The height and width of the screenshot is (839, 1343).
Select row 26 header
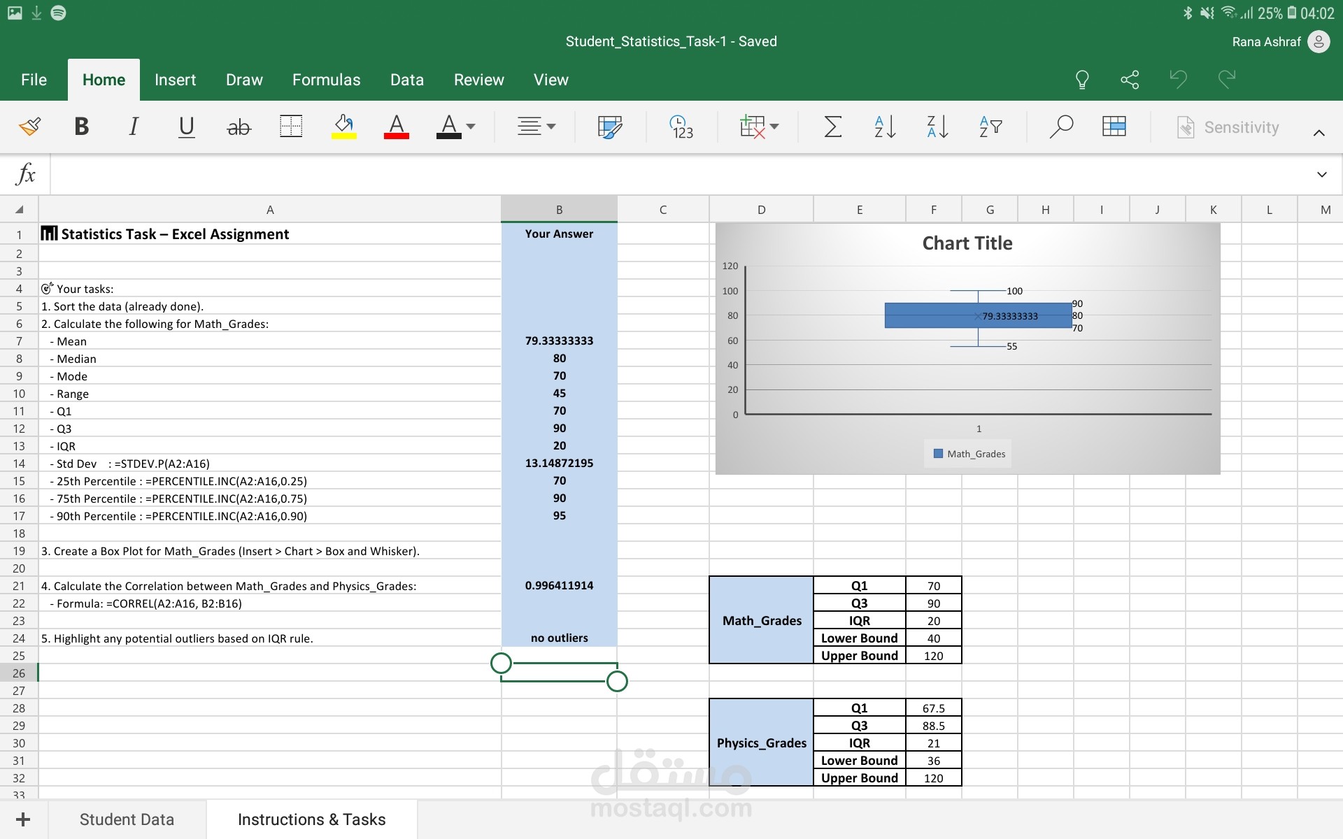pyautogui.click(x=19, y=673)
